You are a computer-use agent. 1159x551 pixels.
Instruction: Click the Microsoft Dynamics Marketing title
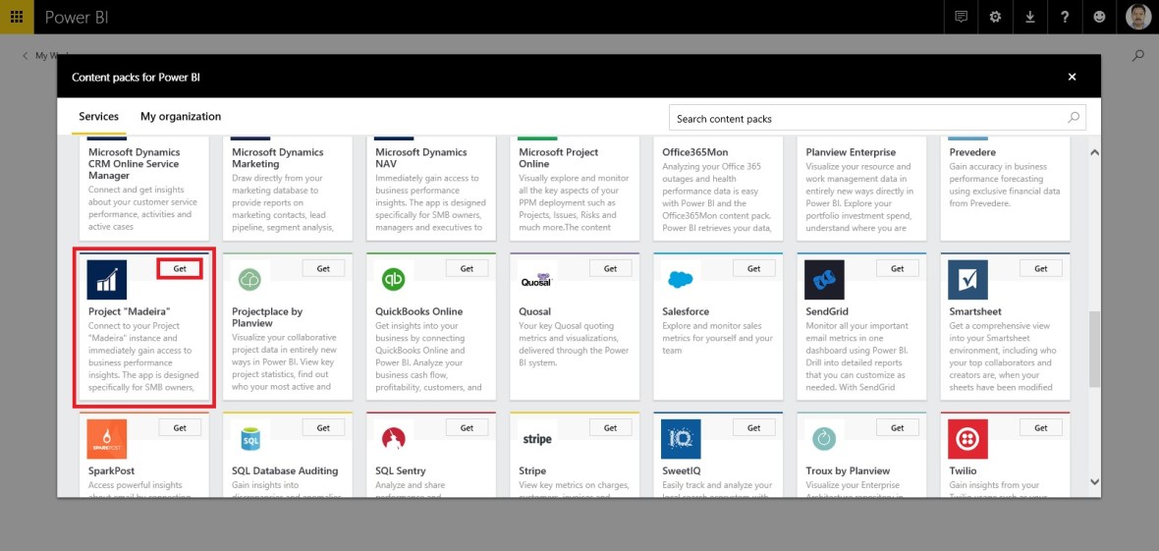tap(277, 157)
